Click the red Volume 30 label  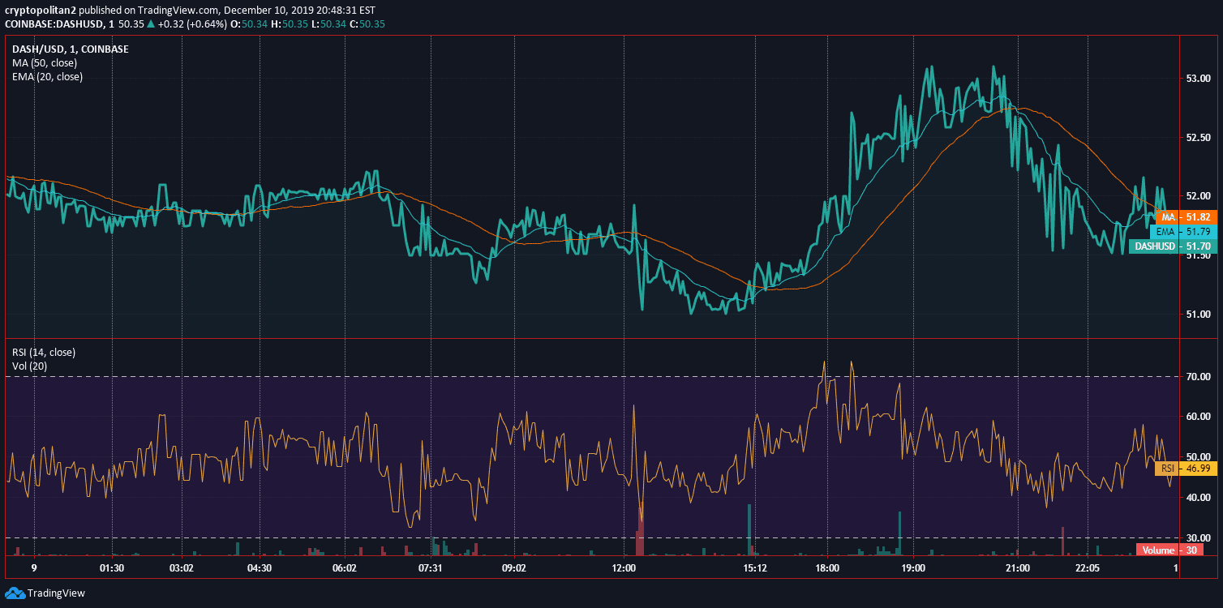click(x=1169, y=550)
